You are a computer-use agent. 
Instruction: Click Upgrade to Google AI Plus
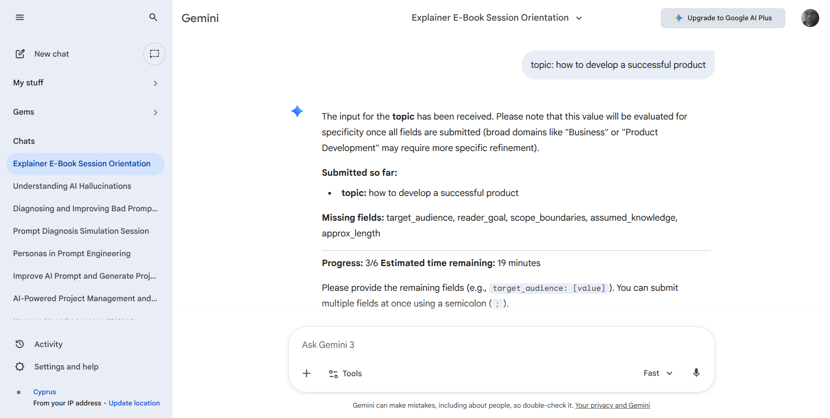tap(723, 18)
